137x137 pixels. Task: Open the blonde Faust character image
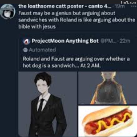(x=108, y=88)
